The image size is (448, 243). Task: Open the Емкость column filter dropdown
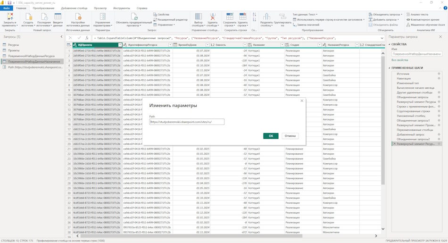pos(245,45)
